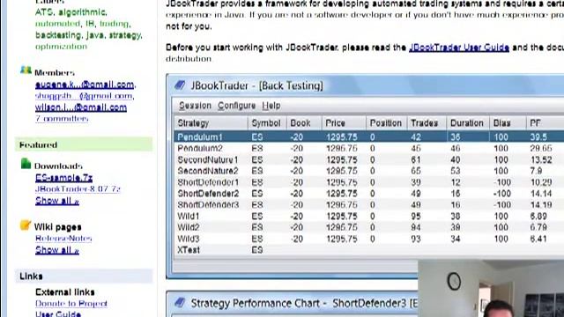Click the JBookTrader Back Testing window icon
The width and height of the screenshot is (564, 317).
(180, 85)
